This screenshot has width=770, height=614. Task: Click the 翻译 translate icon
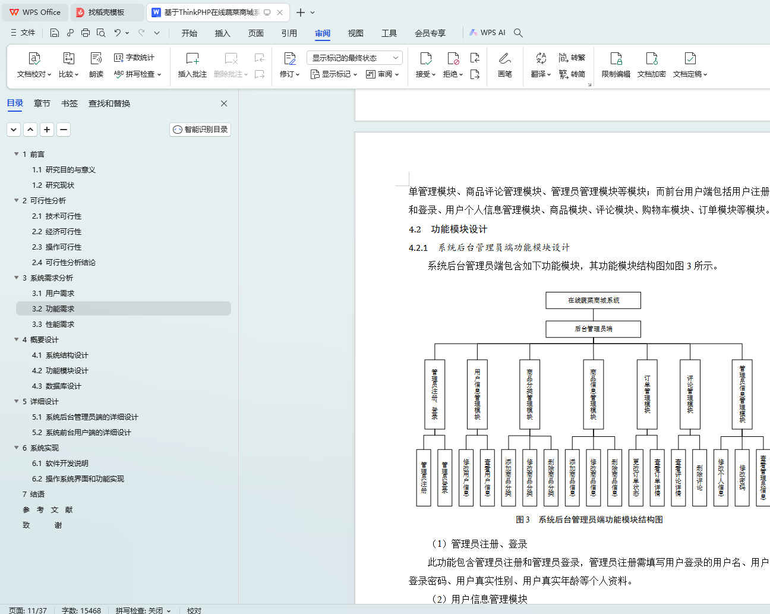(x=541, y=58)
